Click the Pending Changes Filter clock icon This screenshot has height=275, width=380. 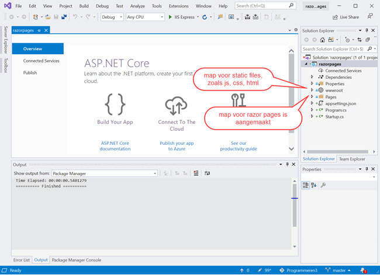pyautogui.click(x=347, y=40)
